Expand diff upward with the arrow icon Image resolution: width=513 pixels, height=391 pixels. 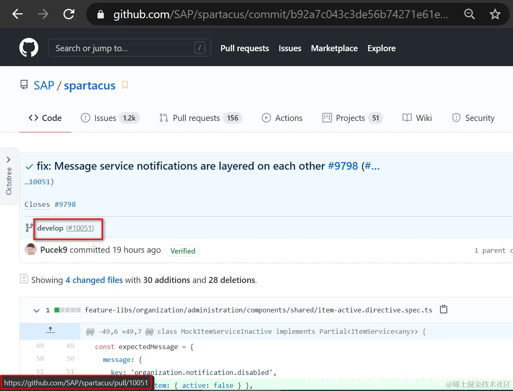pos(50,330)
